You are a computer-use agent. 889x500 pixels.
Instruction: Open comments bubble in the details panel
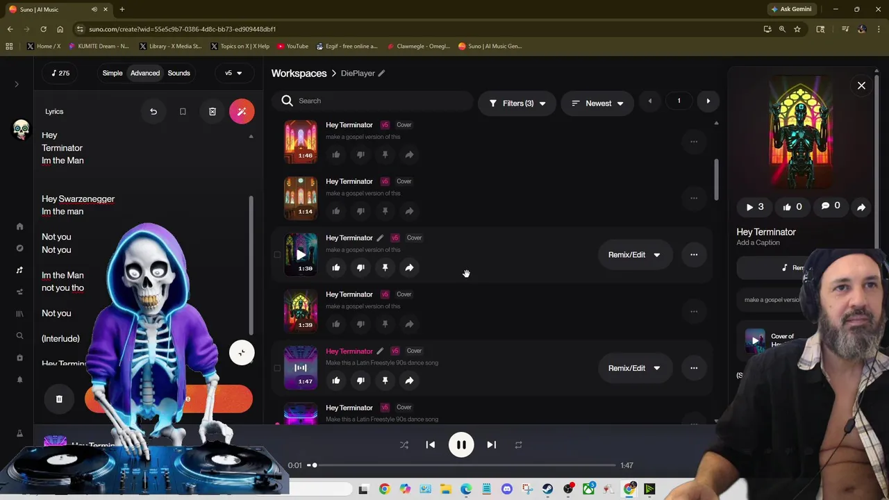[831, 206]
